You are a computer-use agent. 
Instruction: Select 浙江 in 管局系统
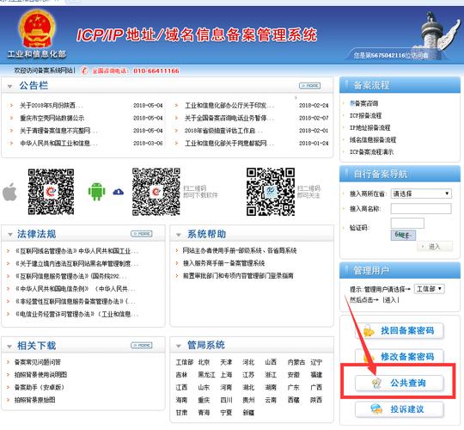point(271,375)
